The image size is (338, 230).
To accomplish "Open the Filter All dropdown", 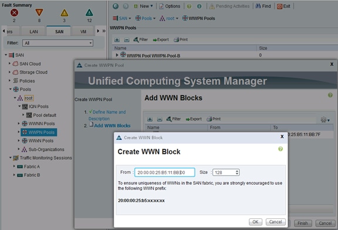I will click(58, 43).
